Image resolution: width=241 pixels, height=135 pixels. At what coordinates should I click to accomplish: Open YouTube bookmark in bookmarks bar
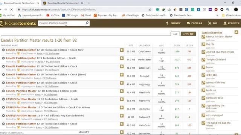click(x=53, y=15)
